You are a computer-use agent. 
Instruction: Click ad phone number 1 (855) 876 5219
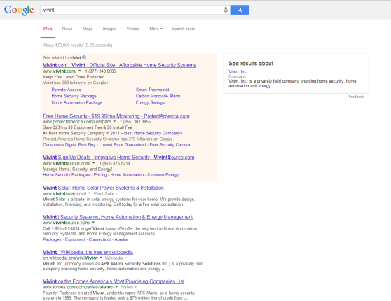pyautogui.click(x=114, y=164)
